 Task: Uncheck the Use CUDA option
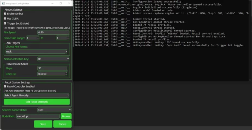tap(5, 19)
